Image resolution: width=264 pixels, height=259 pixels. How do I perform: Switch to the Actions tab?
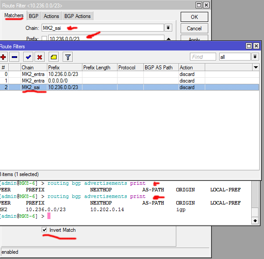pyautogui.click(x=51, y=16)
